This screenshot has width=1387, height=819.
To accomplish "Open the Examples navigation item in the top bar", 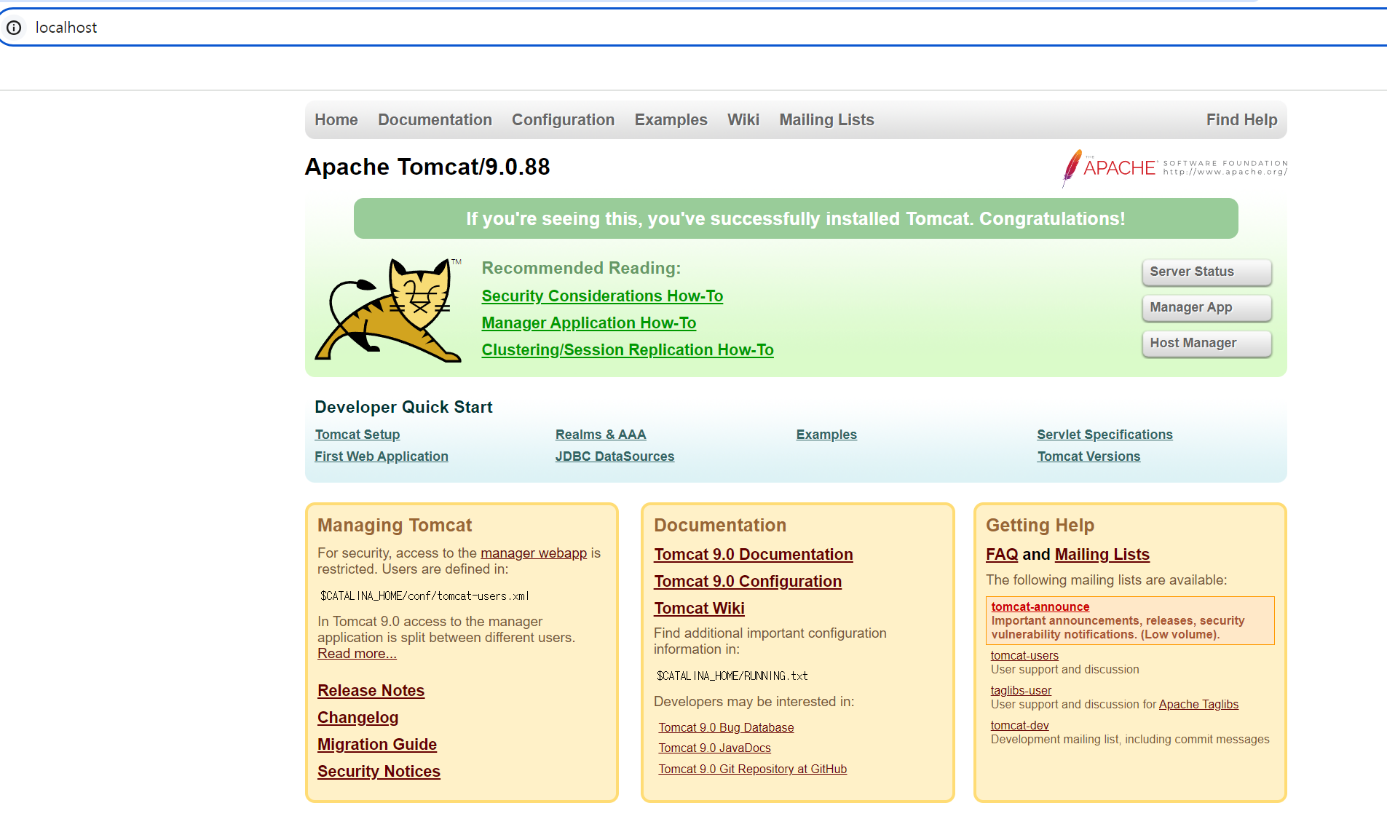I will point(671,120).
